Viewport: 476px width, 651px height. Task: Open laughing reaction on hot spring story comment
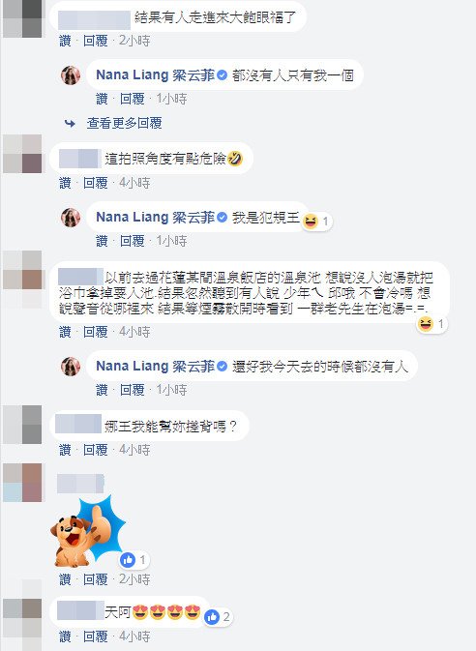(431, 323)
